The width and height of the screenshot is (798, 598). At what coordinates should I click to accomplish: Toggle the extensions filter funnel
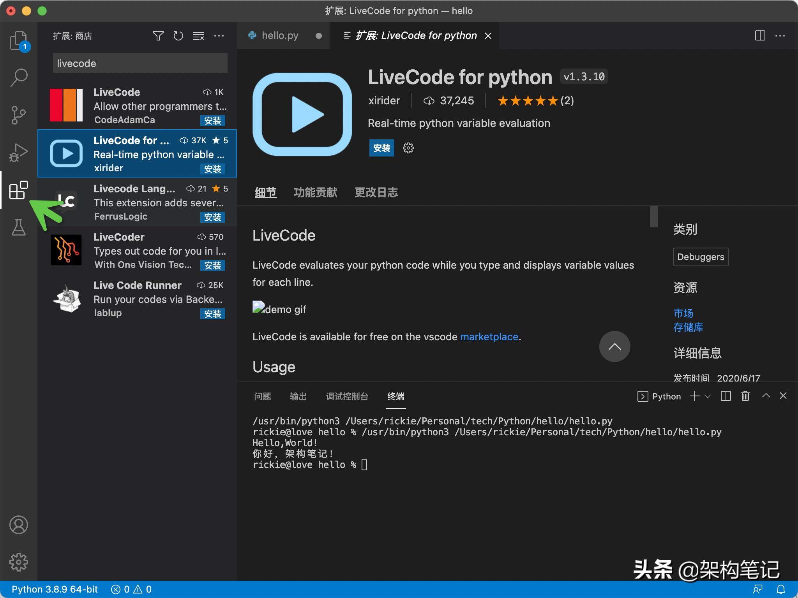158,35
